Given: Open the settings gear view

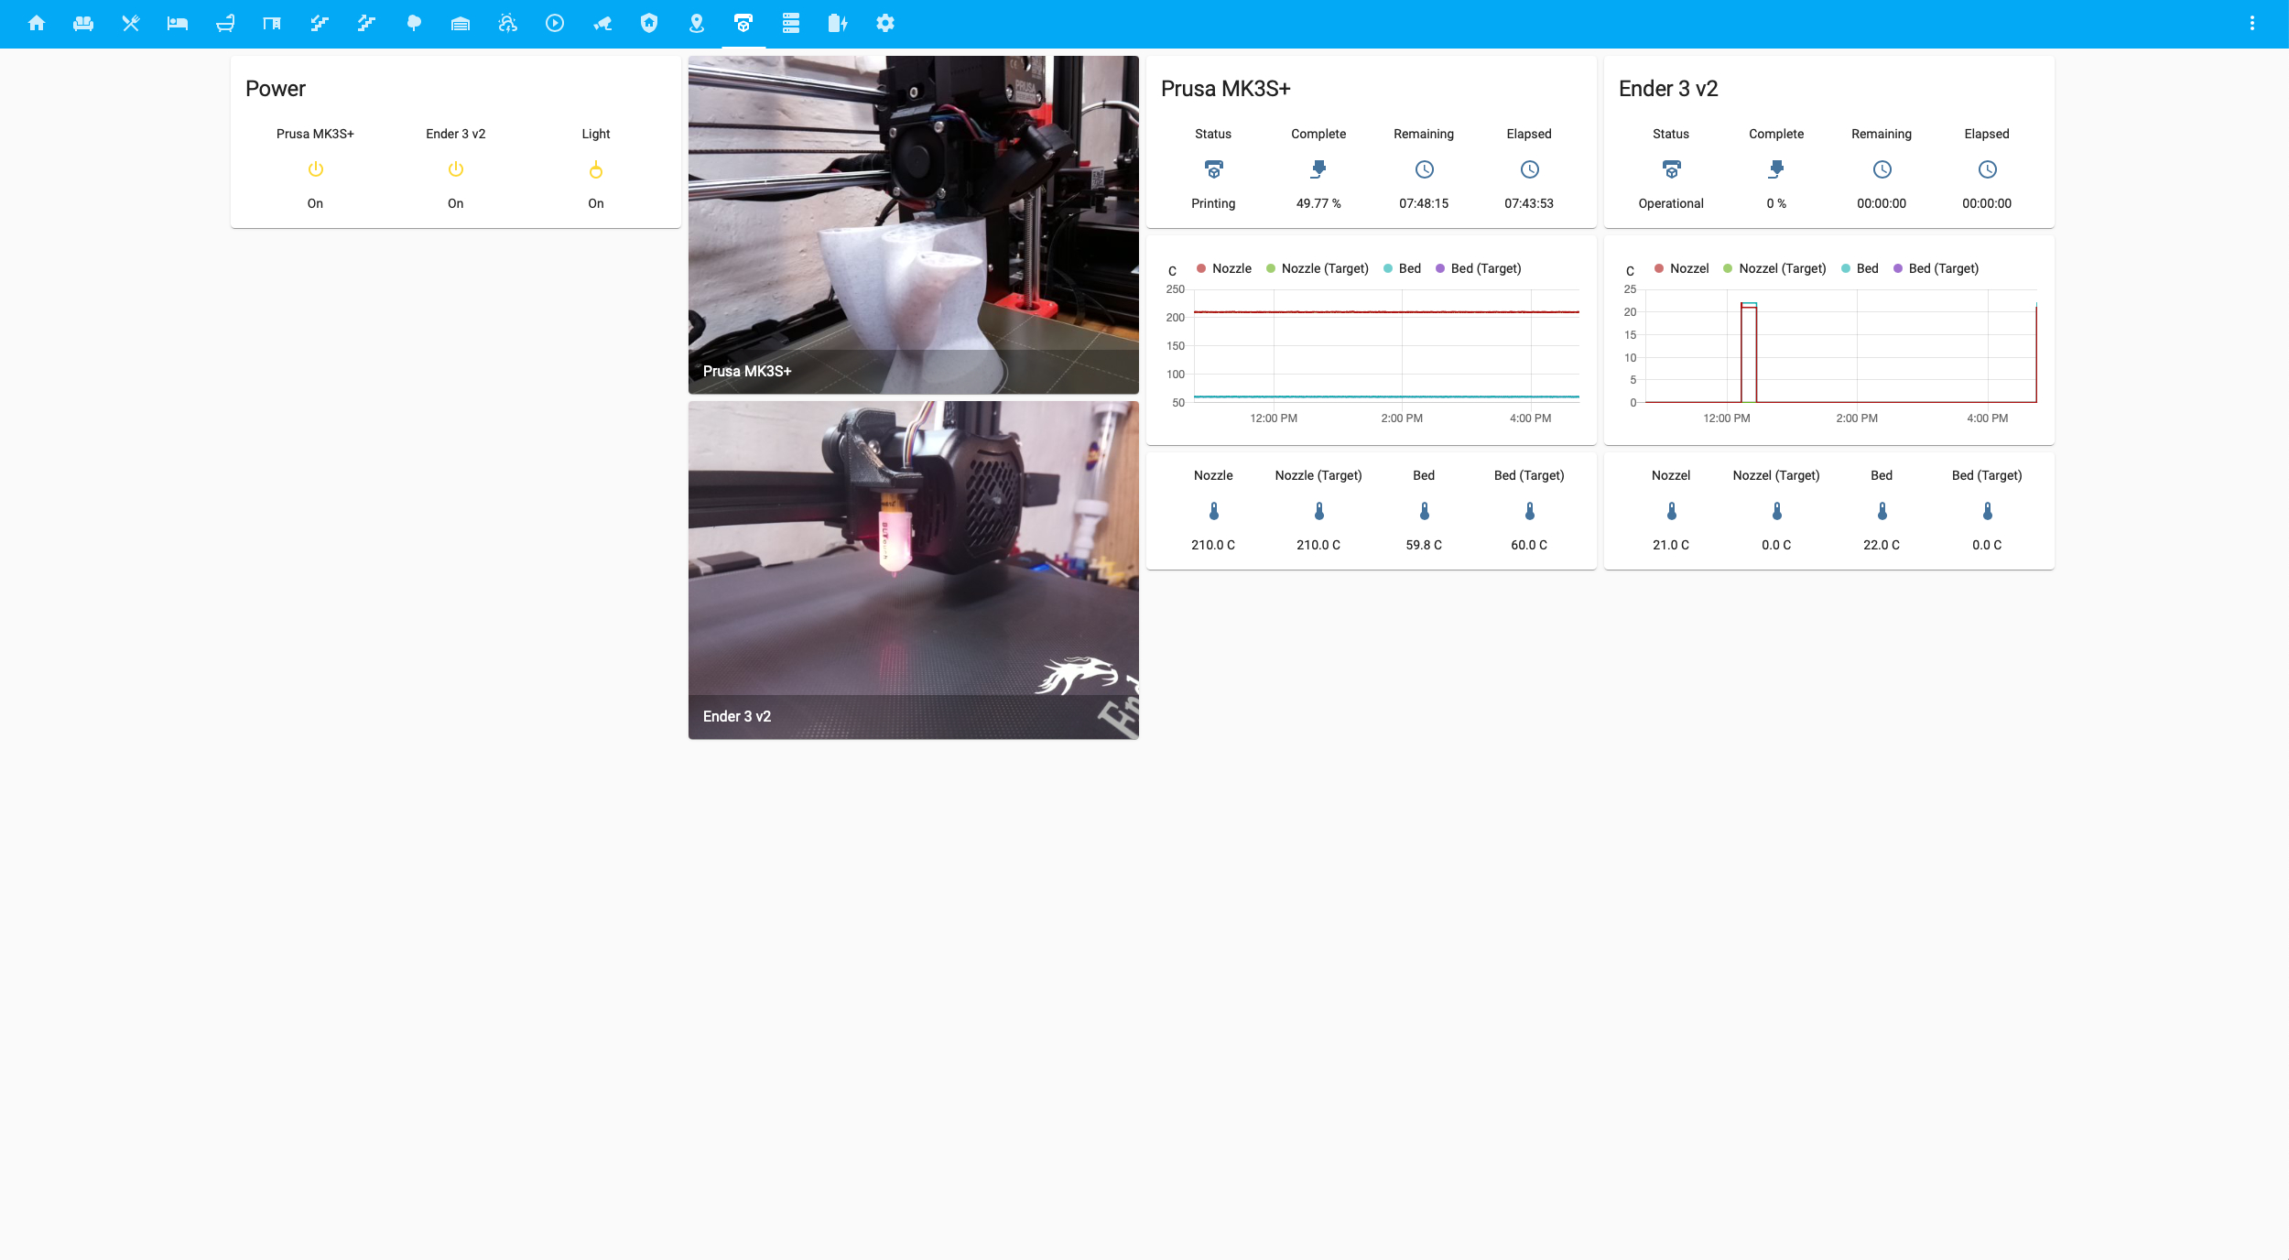Looking at the screenshot, I should 885,23.
